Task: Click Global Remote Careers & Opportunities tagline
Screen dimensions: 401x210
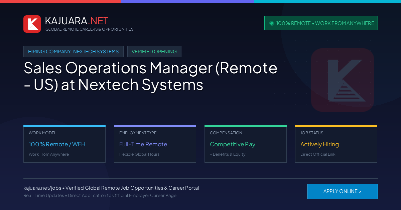Action: [90, 29]
